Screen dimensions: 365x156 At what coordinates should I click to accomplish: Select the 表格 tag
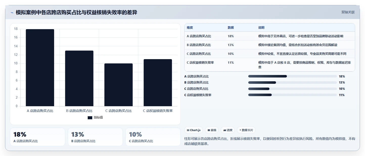212,130
